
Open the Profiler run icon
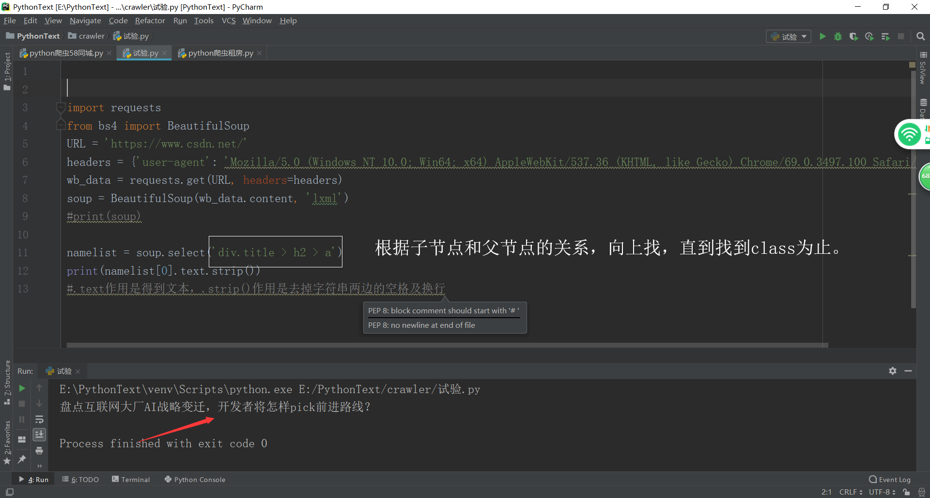pos(869,36)
